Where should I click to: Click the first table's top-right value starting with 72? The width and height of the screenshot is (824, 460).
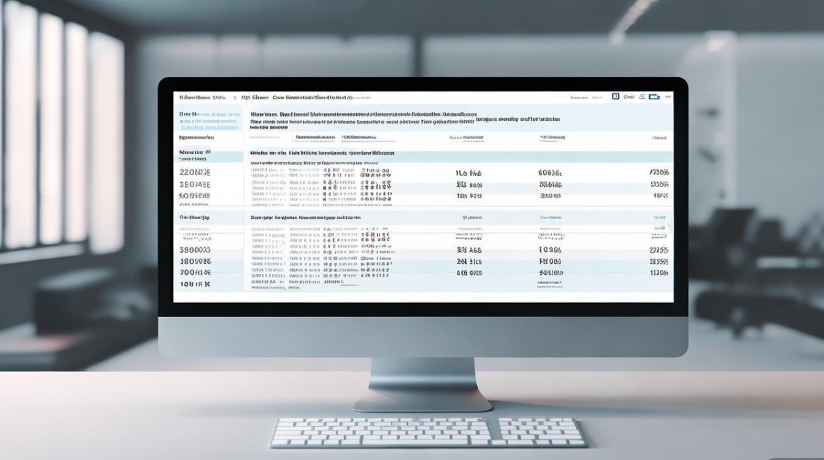coord(658,173)
